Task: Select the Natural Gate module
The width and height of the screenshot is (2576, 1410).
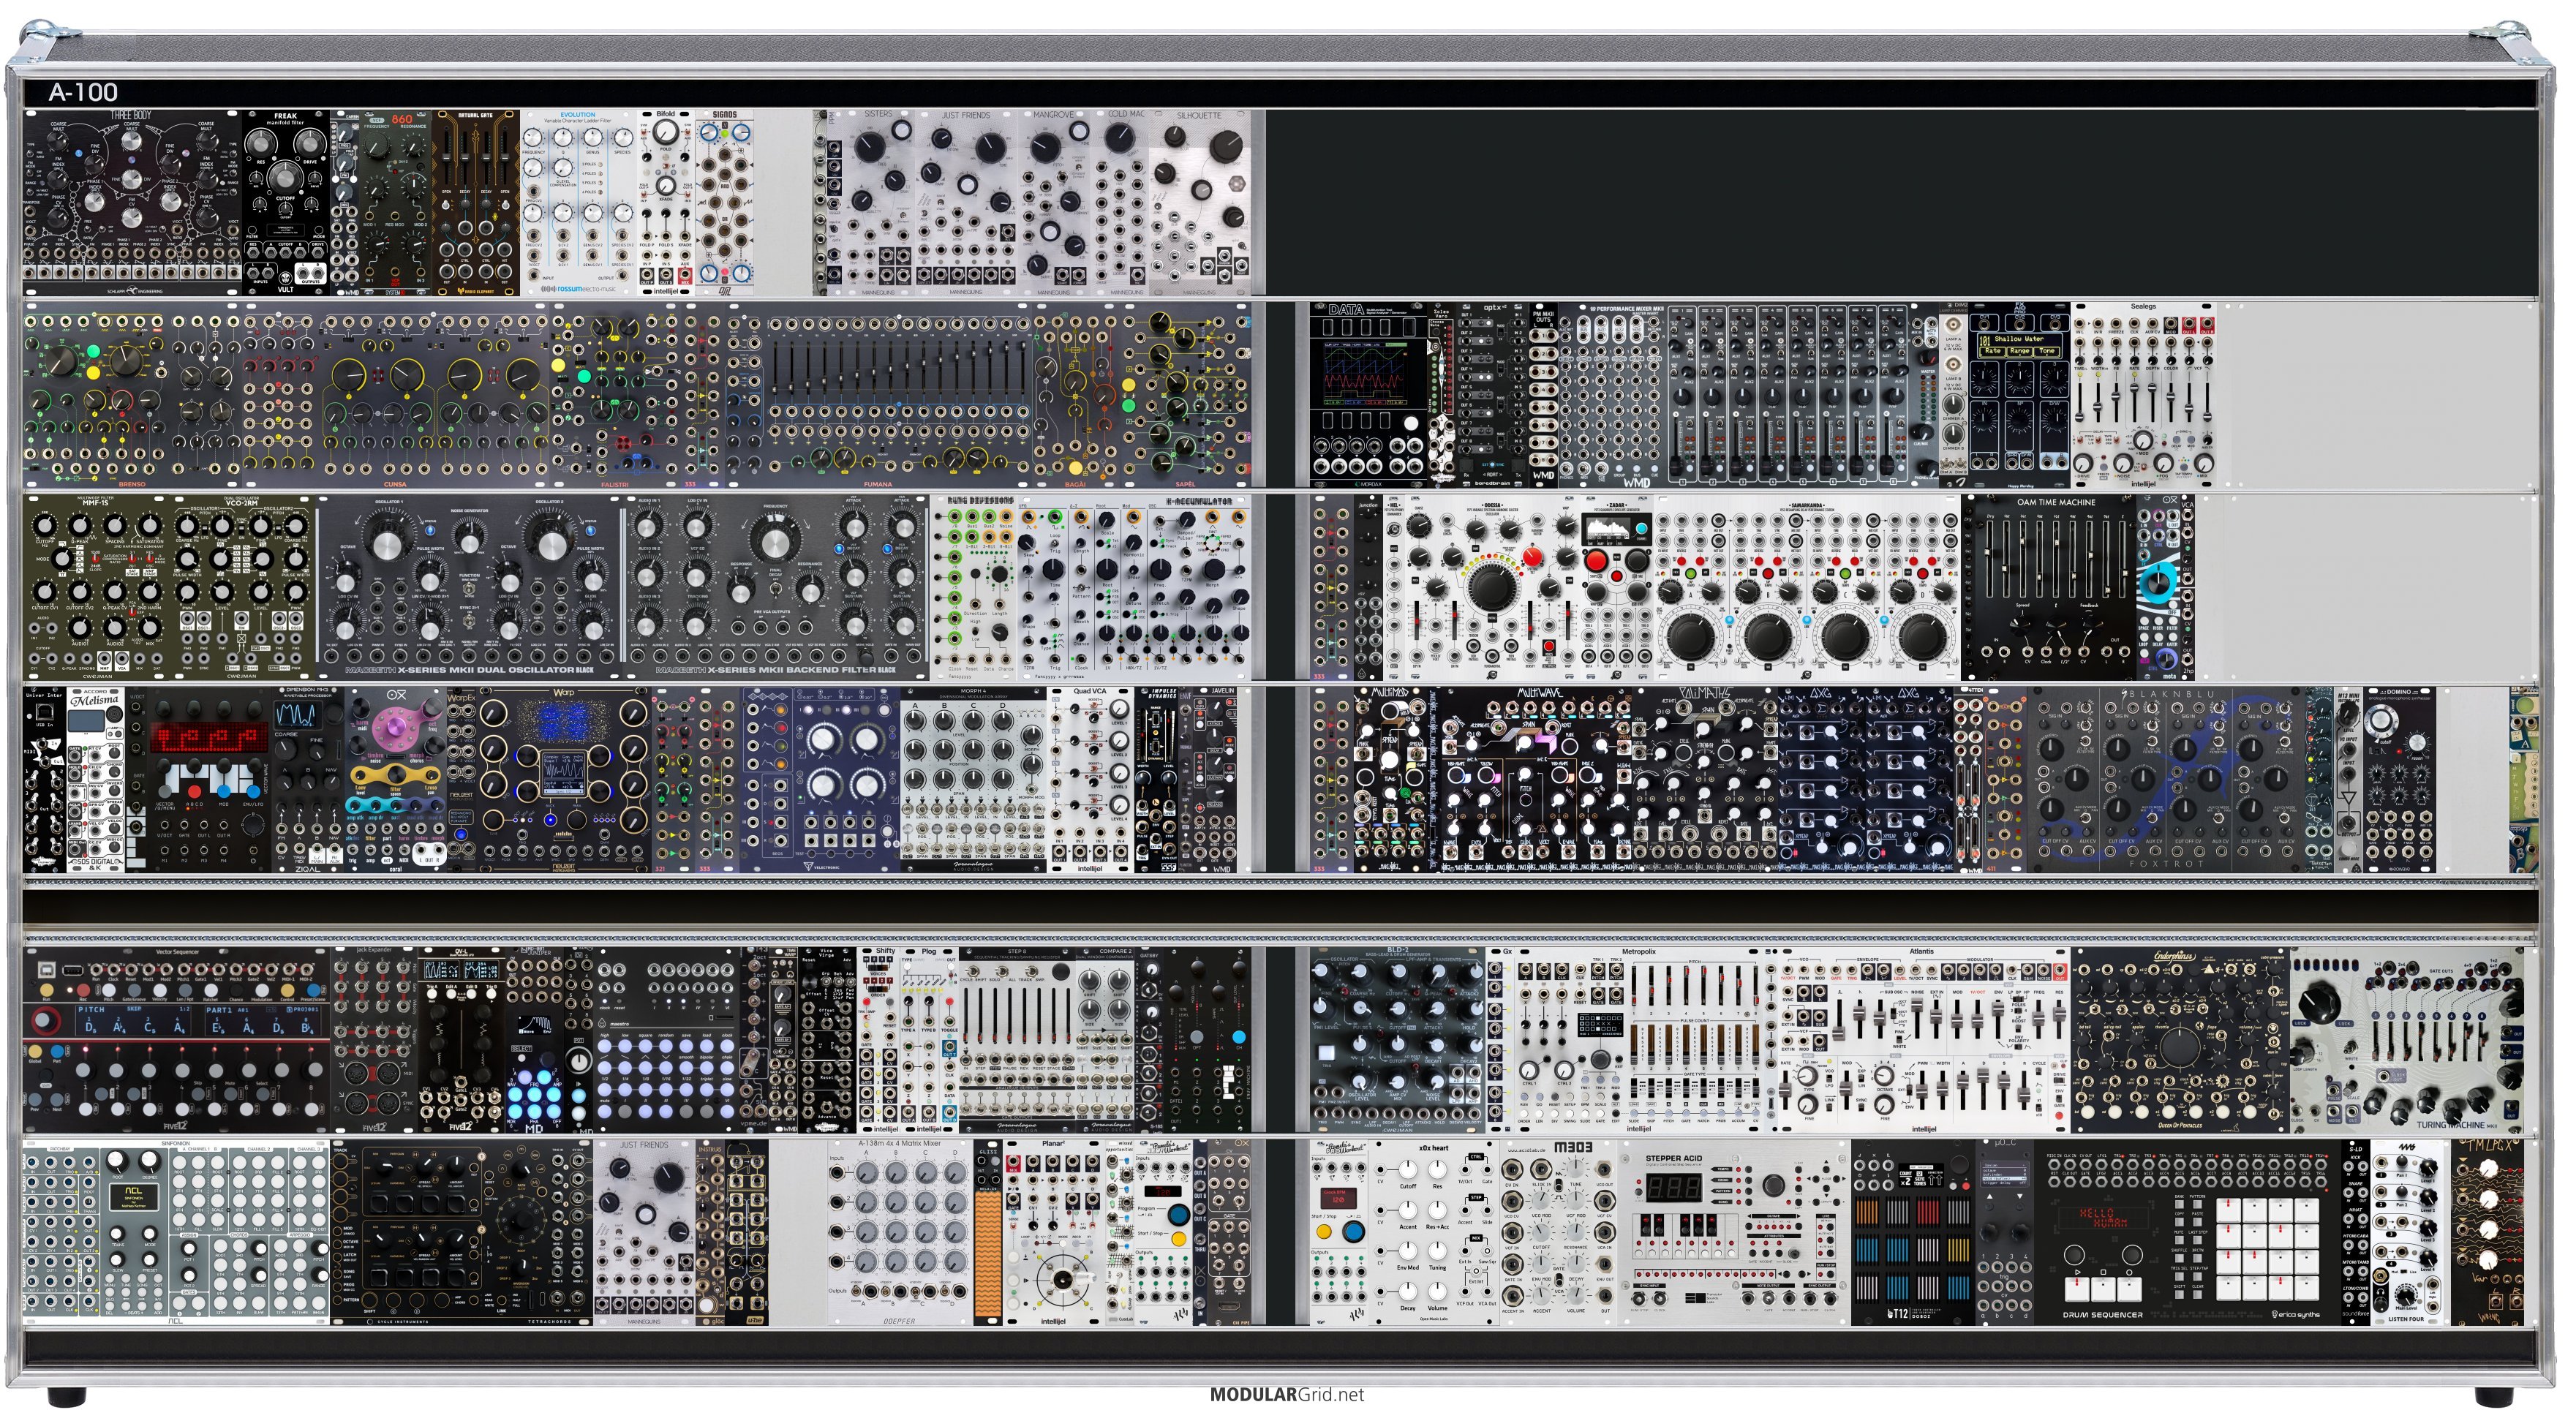Action: [x=476, y=203]
